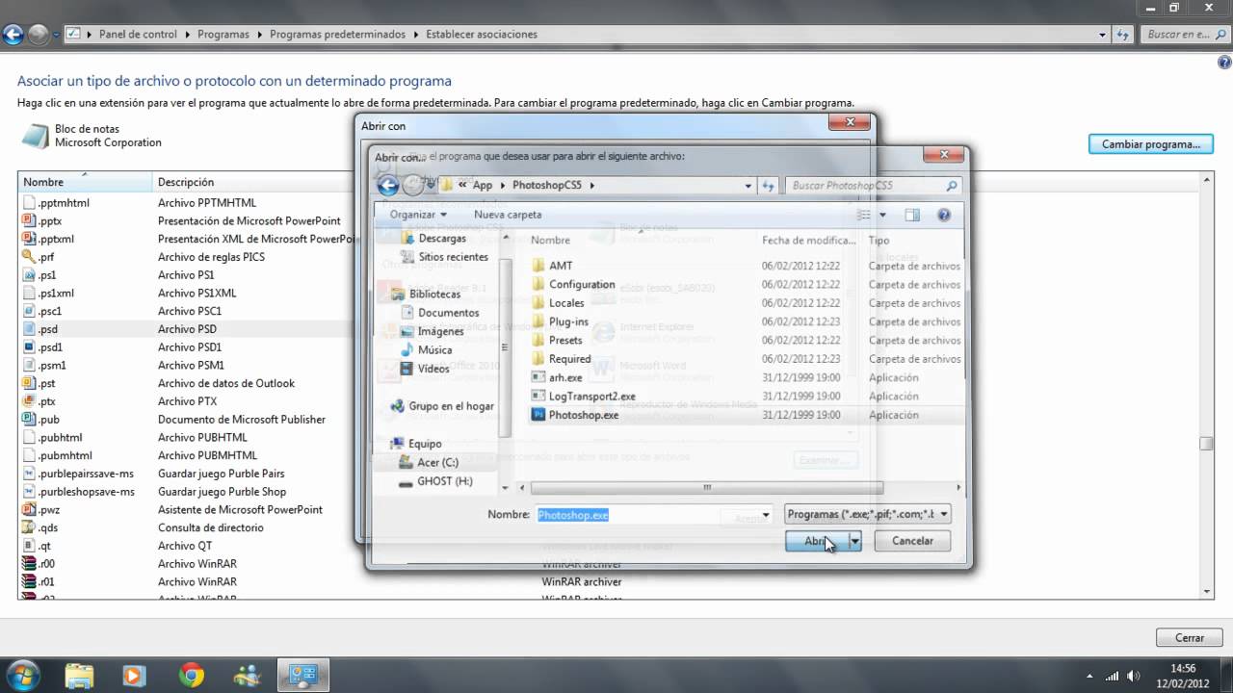The width and height of the screenshot is (1233, 693).
Task: Open the Plug-ins folder
Action: coord(568,321)
